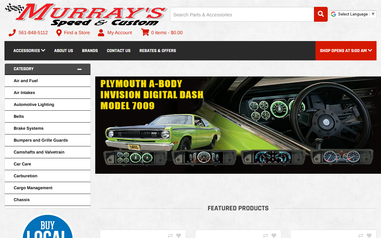Image resolution: width=381 pixels, height=238 pixels.
Task: Open the Brands menu item
Action: click(x=90, y=51)
